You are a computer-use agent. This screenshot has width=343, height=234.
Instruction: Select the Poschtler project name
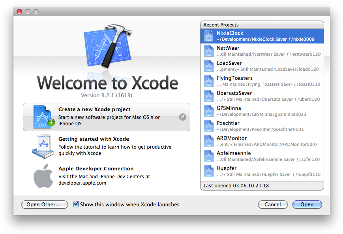(228, 123)
